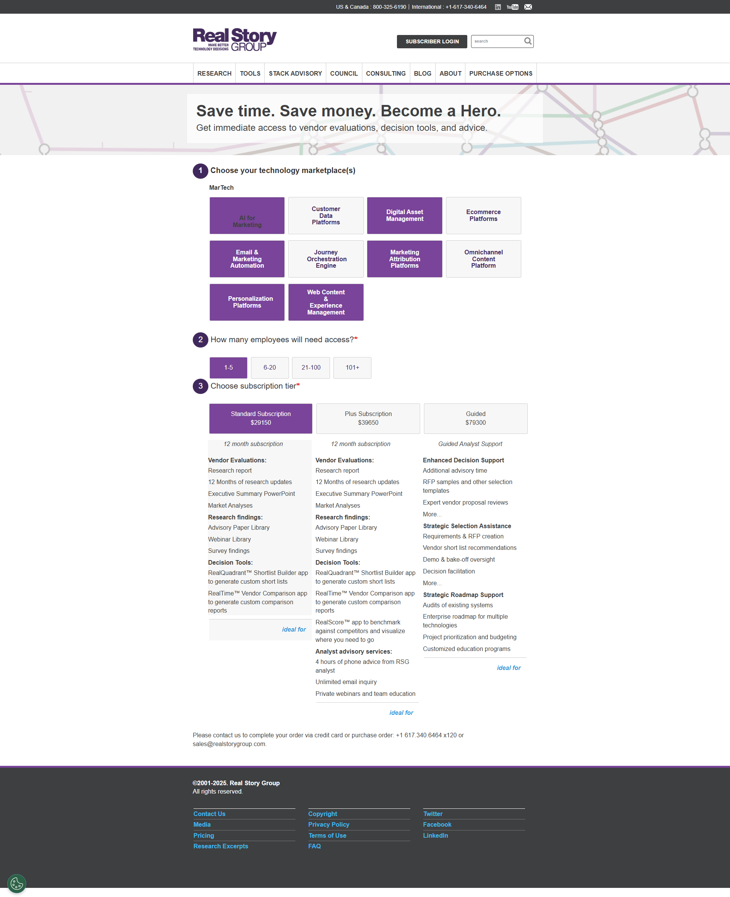Open the Tools menu
This screenshot has width=730, height=897.
click(x=250, y=73)
